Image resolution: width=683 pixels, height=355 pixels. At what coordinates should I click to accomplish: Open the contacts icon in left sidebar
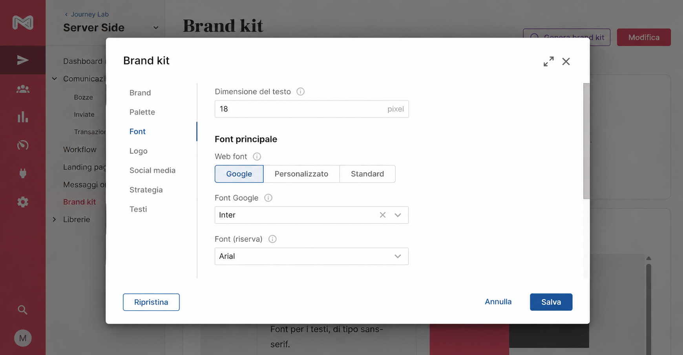point(23,89)
